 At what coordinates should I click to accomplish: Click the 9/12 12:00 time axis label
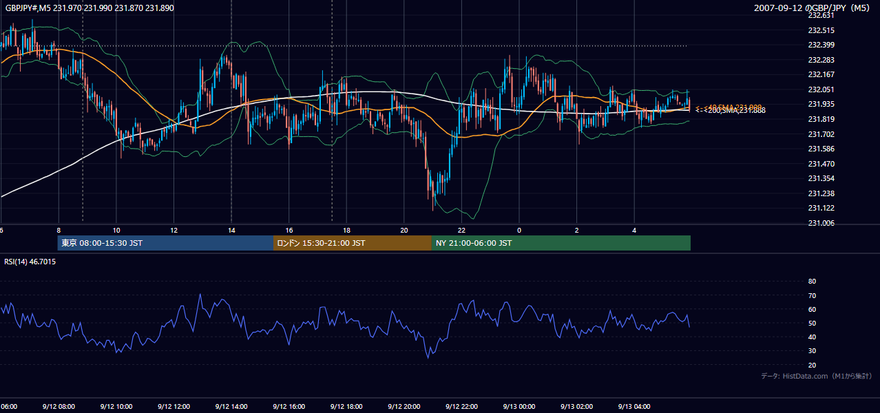174,407
